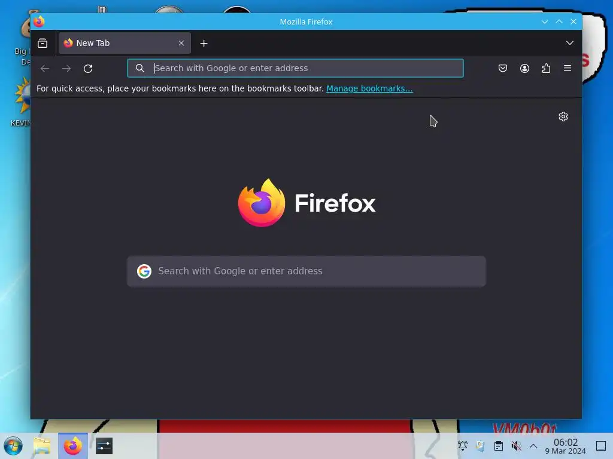The height and width of the screenshot is (459, 613).
Task: Expand the list all tabs chevron
Action: pos(570,43)
